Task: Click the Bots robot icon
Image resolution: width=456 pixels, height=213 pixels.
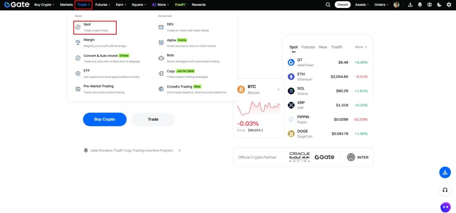Action: (x=161, y=58)
